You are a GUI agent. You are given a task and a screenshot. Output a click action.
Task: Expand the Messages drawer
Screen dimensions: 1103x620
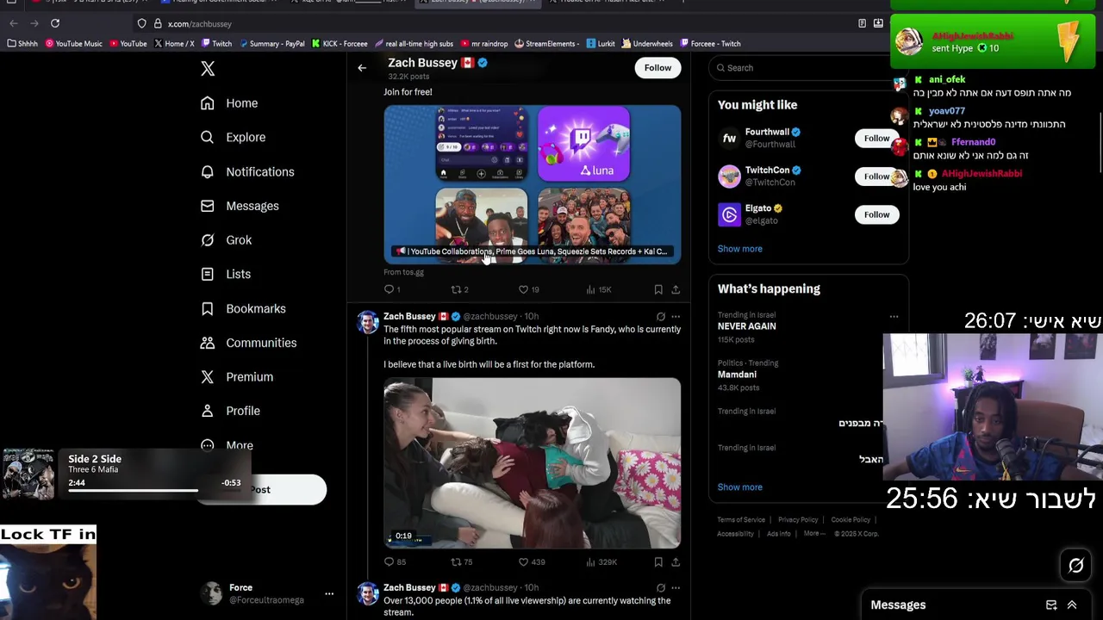(x=1072, y=604)
